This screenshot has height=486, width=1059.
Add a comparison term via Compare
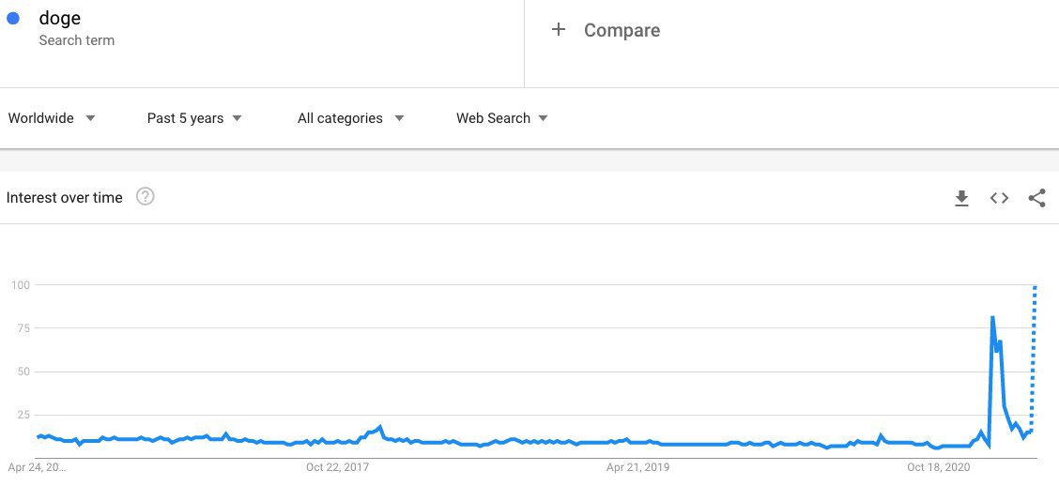click(x=622, y=30)
